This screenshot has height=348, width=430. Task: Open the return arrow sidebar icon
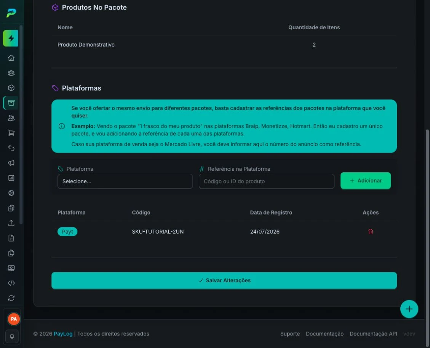11,148
